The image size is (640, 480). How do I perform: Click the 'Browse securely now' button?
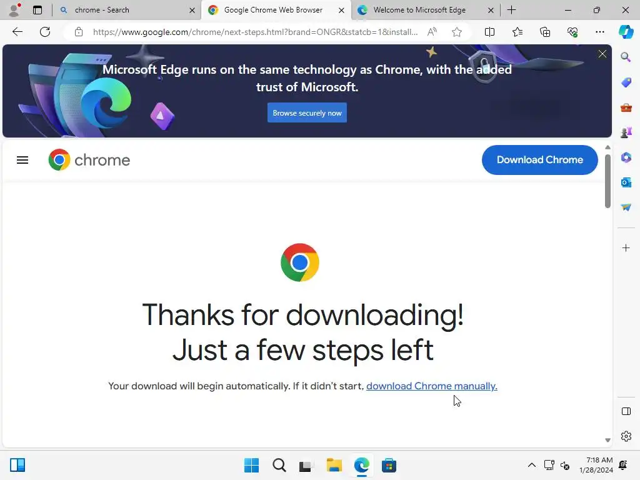click(307, 112)
